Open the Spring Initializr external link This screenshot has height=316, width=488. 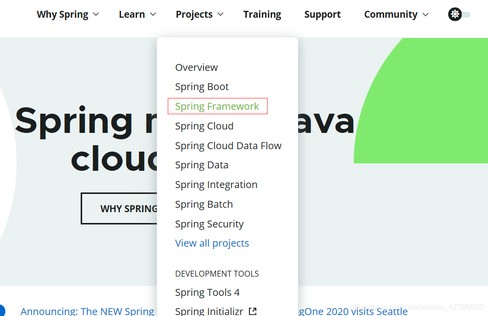pyautogui.click(x=209, y=311)
